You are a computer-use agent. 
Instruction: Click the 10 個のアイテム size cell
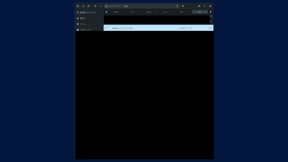pyautogui.click(x=186, y=28)
